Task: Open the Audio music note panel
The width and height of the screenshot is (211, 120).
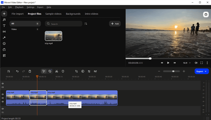Action: tap(4, 20)
